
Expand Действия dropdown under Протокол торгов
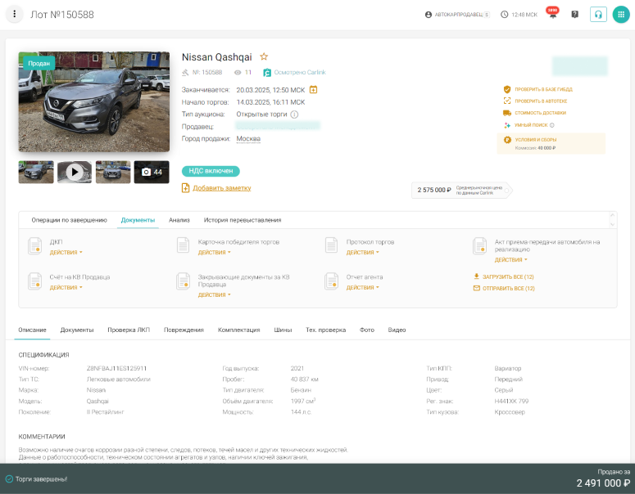(362, 252)
